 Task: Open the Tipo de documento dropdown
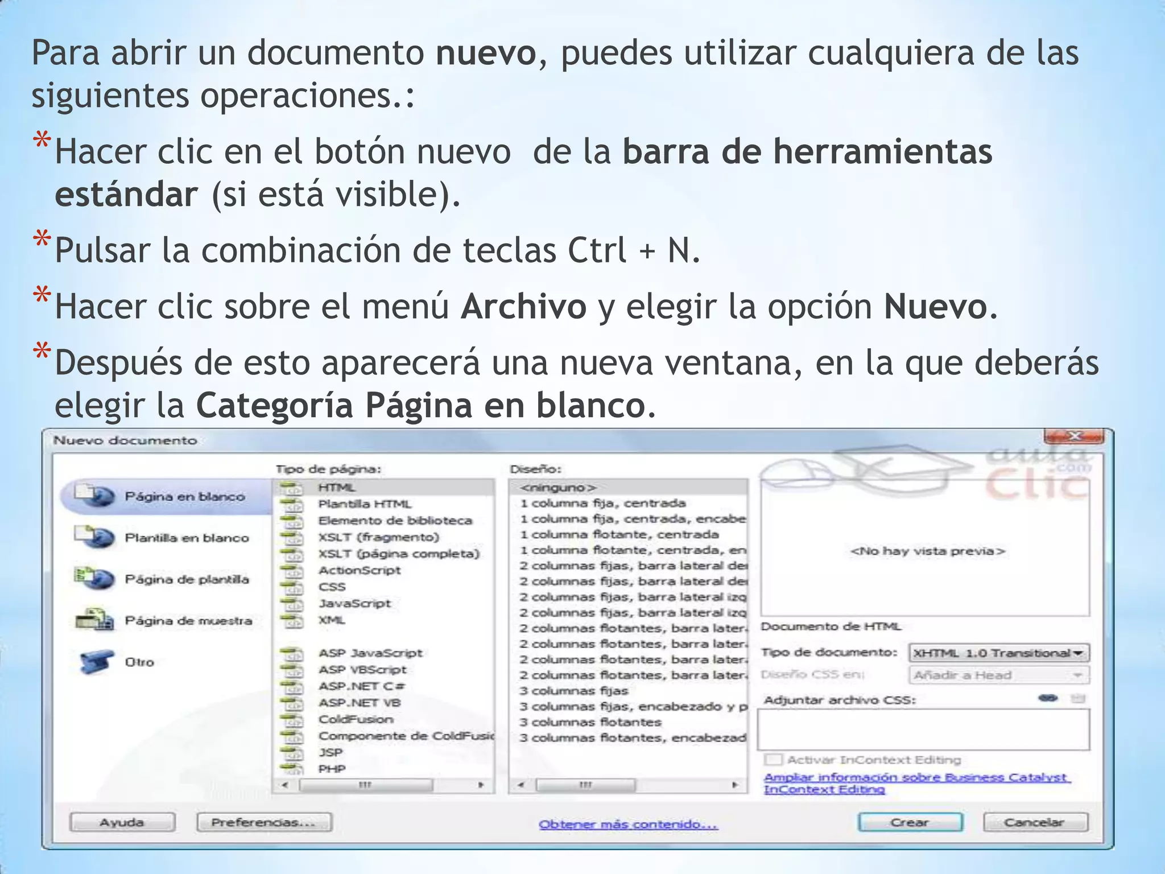click(x=999, y=653)
